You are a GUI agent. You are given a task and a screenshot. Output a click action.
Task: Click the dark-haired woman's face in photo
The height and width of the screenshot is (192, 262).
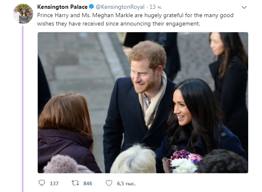click(x=183, y=109)
